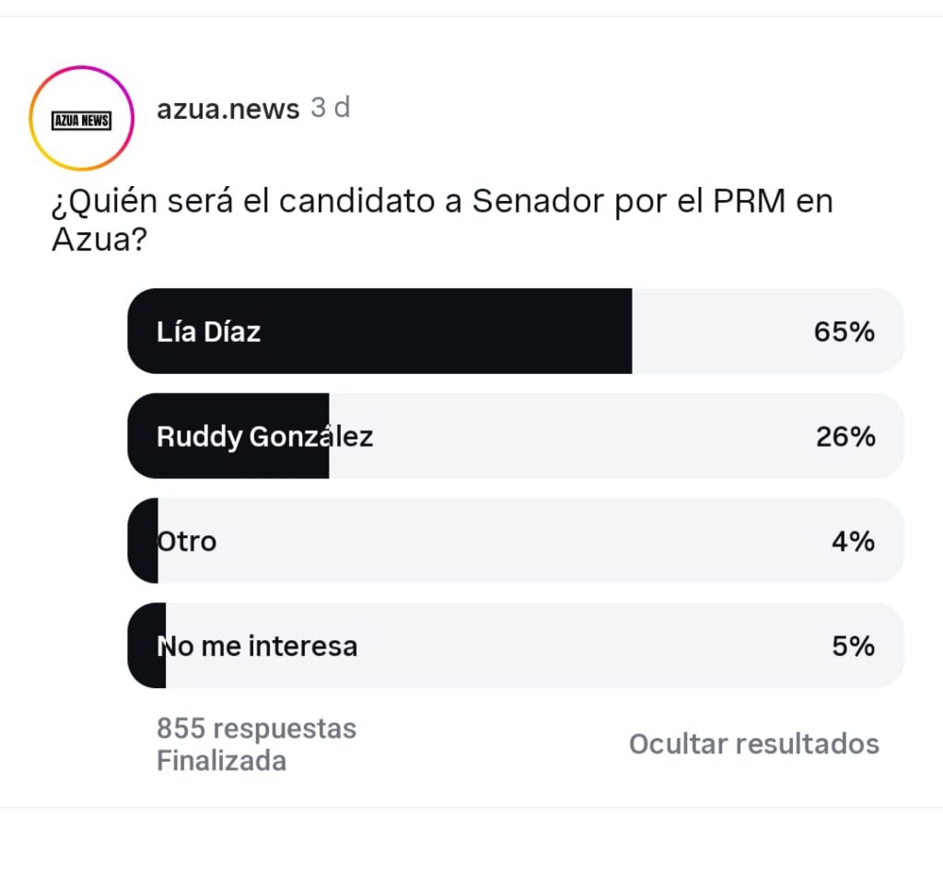Screen dimensions: 943x876
Task: Click dark fill of No me interesa bar
Action: click(x=146, y=646)
